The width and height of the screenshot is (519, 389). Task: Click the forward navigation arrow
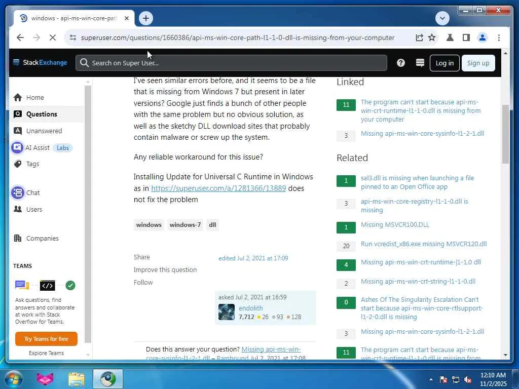click(36, 37)
